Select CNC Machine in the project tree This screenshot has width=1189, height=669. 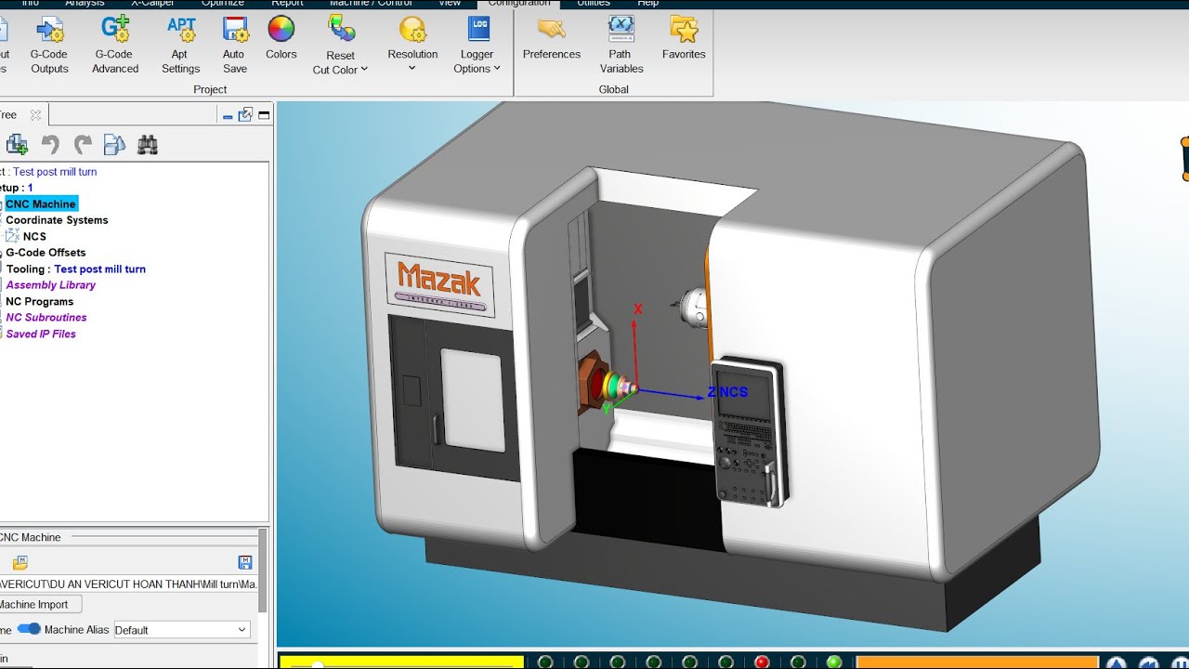(41, 203)
